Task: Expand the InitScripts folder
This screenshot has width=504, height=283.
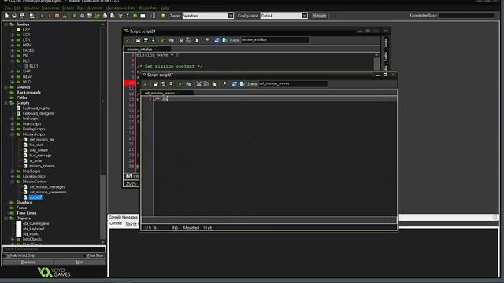Action: pyautogui.click(x=13, y=119)
